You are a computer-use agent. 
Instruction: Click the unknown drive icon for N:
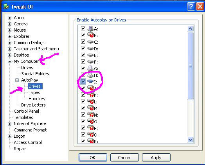coord(90,115)
